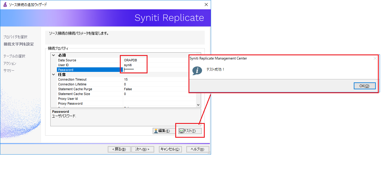
Task: Select the テーブルの選択 wizard step
Action: click(x=14, y=56)
